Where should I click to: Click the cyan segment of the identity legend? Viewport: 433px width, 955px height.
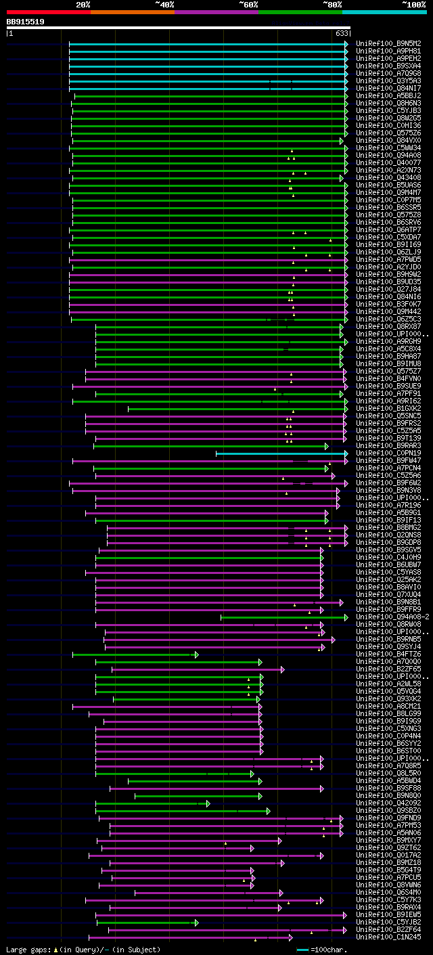(384, 12)
